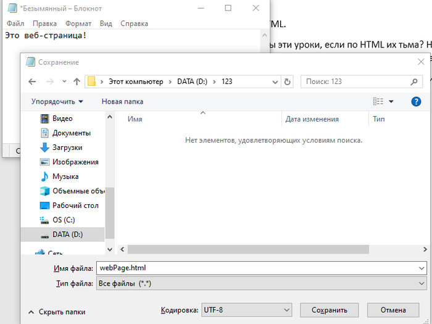Open the Кодировка UTF-8 dropdown

[246, 310]
